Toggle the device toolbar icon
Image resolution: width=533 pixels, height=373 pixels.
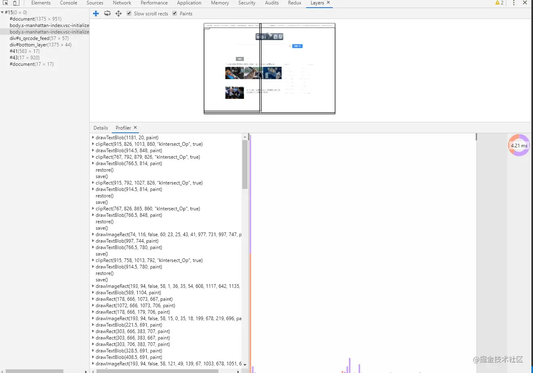click(16, 3)
